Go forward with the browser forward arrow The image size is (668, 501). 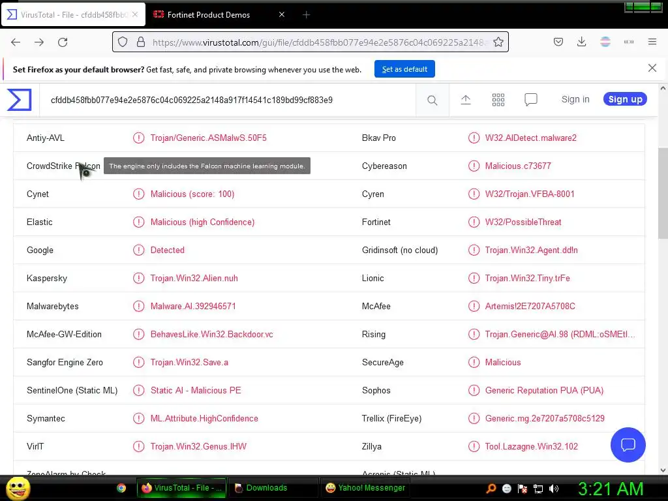[x=39, y=42]
